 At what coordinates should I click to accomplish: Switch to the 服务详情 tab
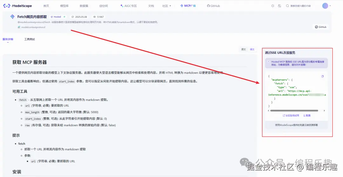pyautogui.click(x=8, y=39)
